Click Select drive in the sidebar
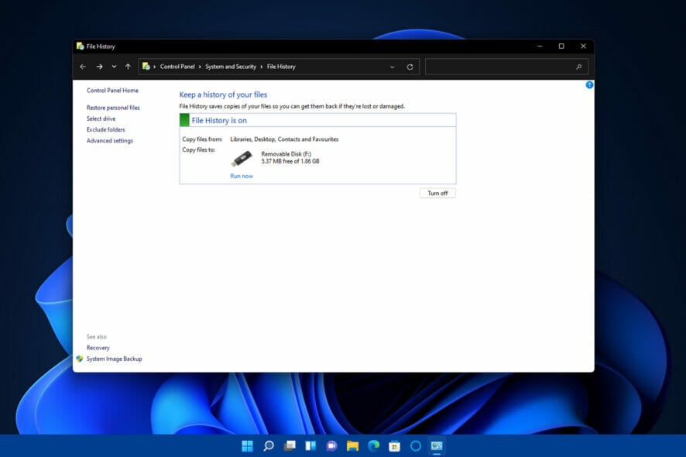The image size is (686, 457). point(101,118)
